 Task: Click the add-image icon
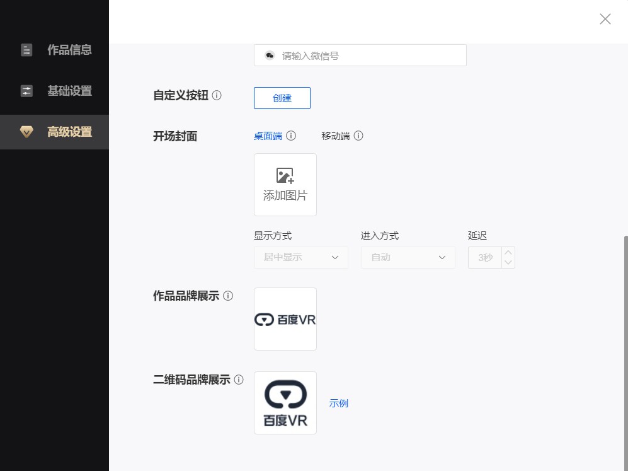click(x=285, y=175)
